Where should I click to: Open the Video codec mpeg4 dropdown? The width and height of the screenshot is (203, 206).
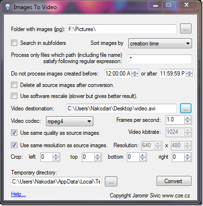click(x=69, y=121)
